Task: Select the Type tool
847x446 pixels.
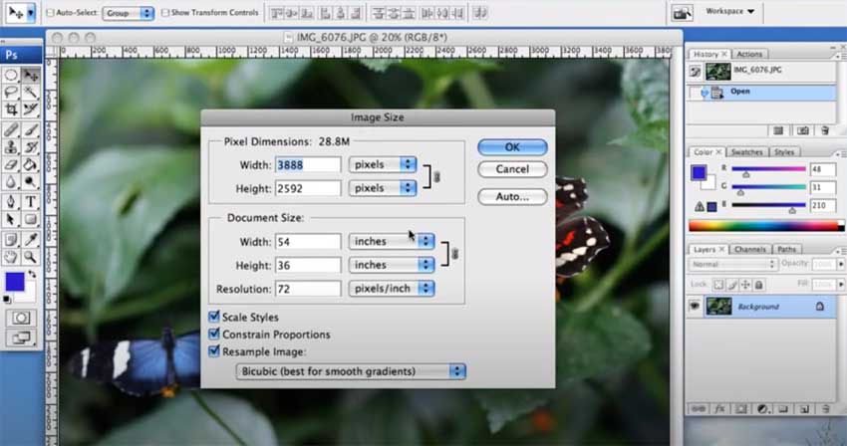Action: [x=31, y=202]
